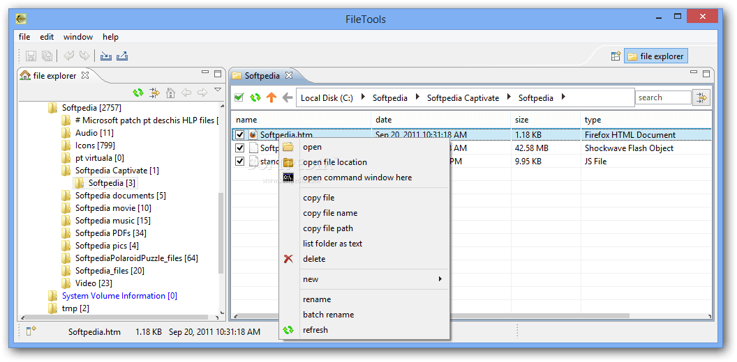Refresh the file explorer tree panel

pos(138,93)
